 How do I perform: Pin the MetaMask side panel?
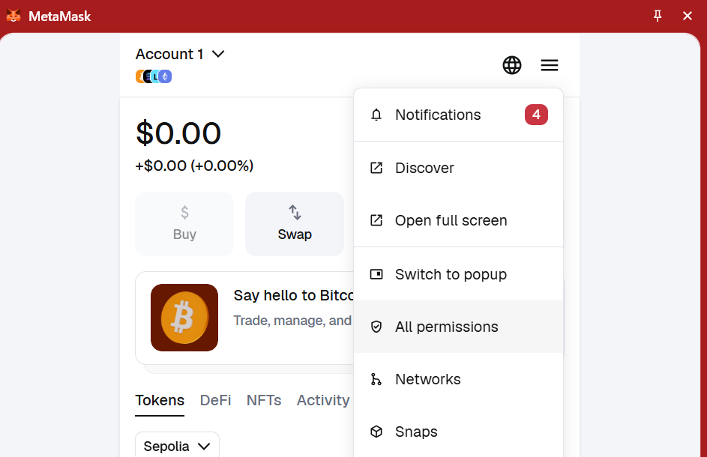658,16
